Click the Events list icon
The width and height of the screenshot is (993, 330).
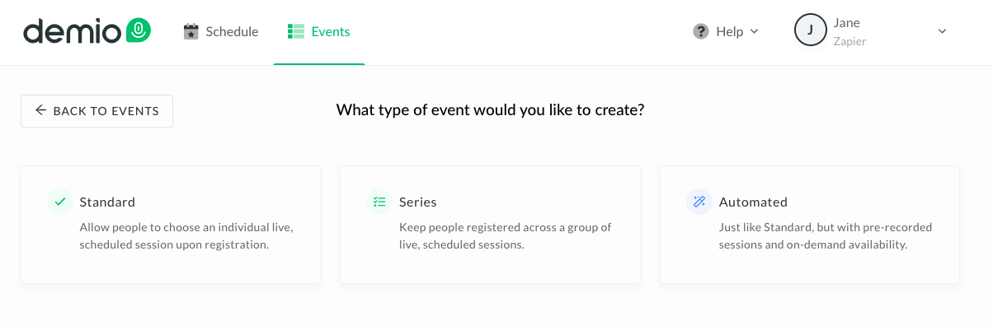[x=296, y=32]
